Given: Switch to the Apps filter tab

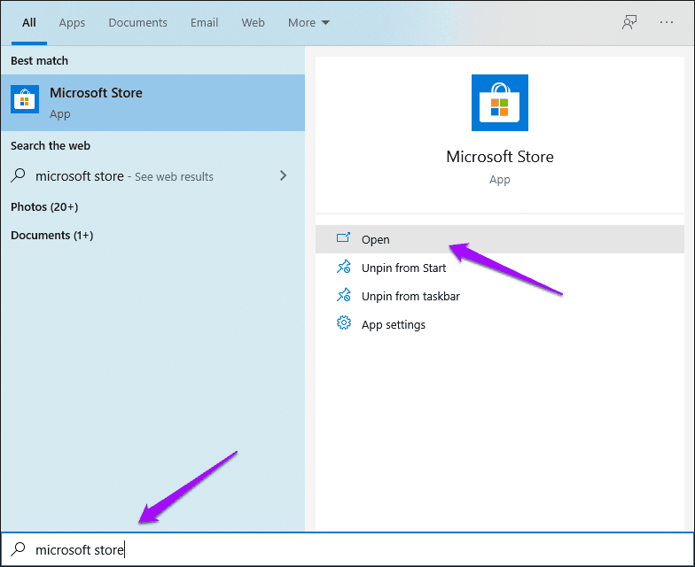Looking at the screenshot, I should (72, 23).
